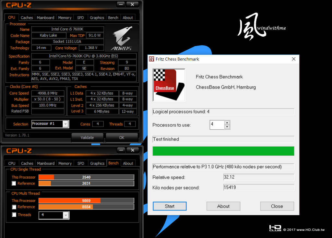The image size is (332, 238).
Task: Open About tab in lower CPU-Z window
Action: click(x=128, y=163)
